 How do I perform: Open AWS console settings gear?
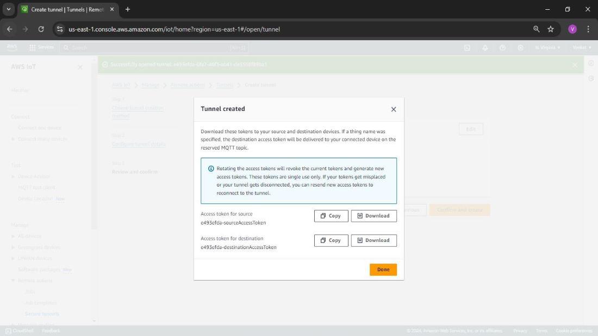(520, 48)
